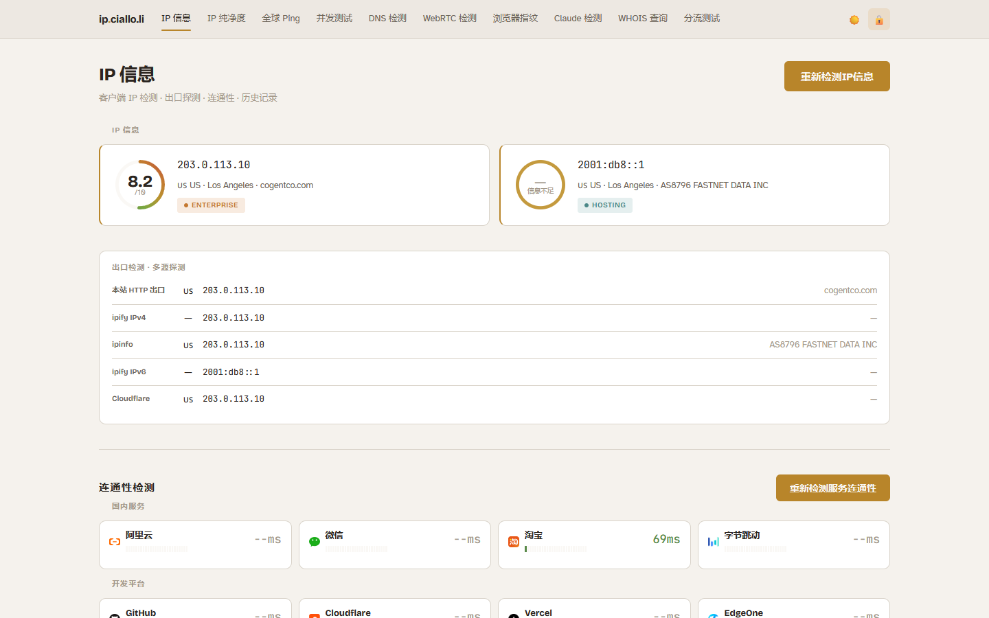Click the 阿里云 service icon
This screenshot has width=989, height=618.
(x=115, y=542)
